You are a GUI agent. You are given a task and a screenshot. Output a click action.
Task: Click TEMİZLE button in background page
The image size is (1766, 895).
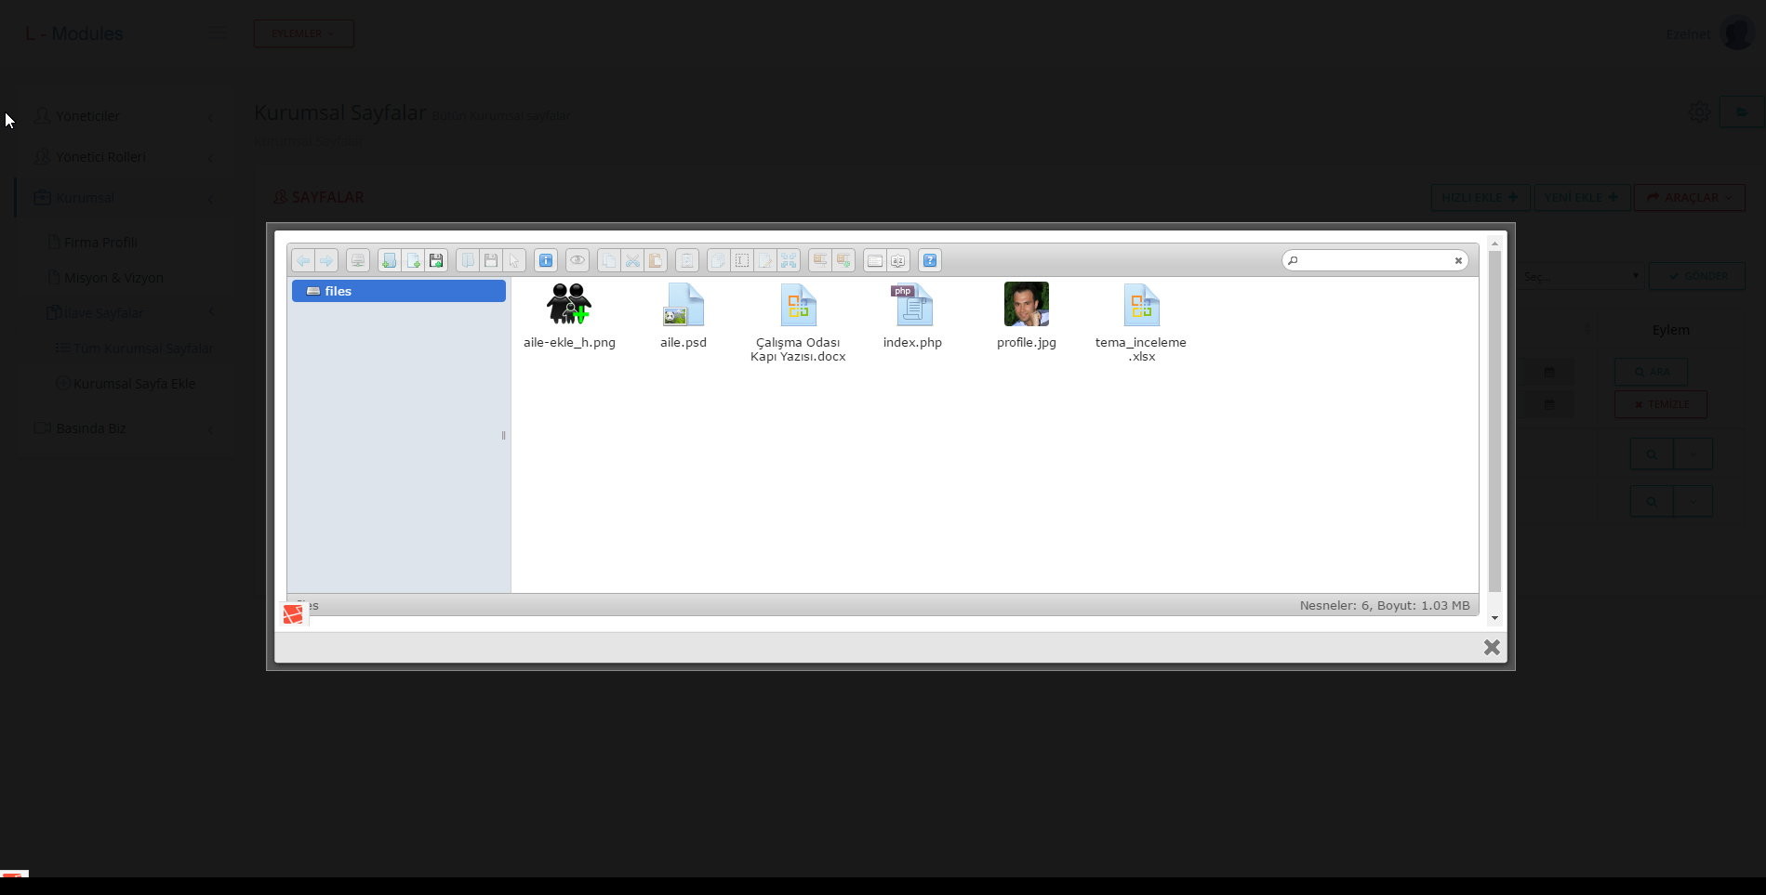pos(1661,404)
